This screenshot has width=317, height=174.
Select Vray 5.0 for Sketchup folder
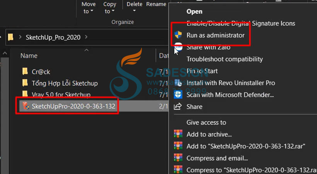click(61, 94)
